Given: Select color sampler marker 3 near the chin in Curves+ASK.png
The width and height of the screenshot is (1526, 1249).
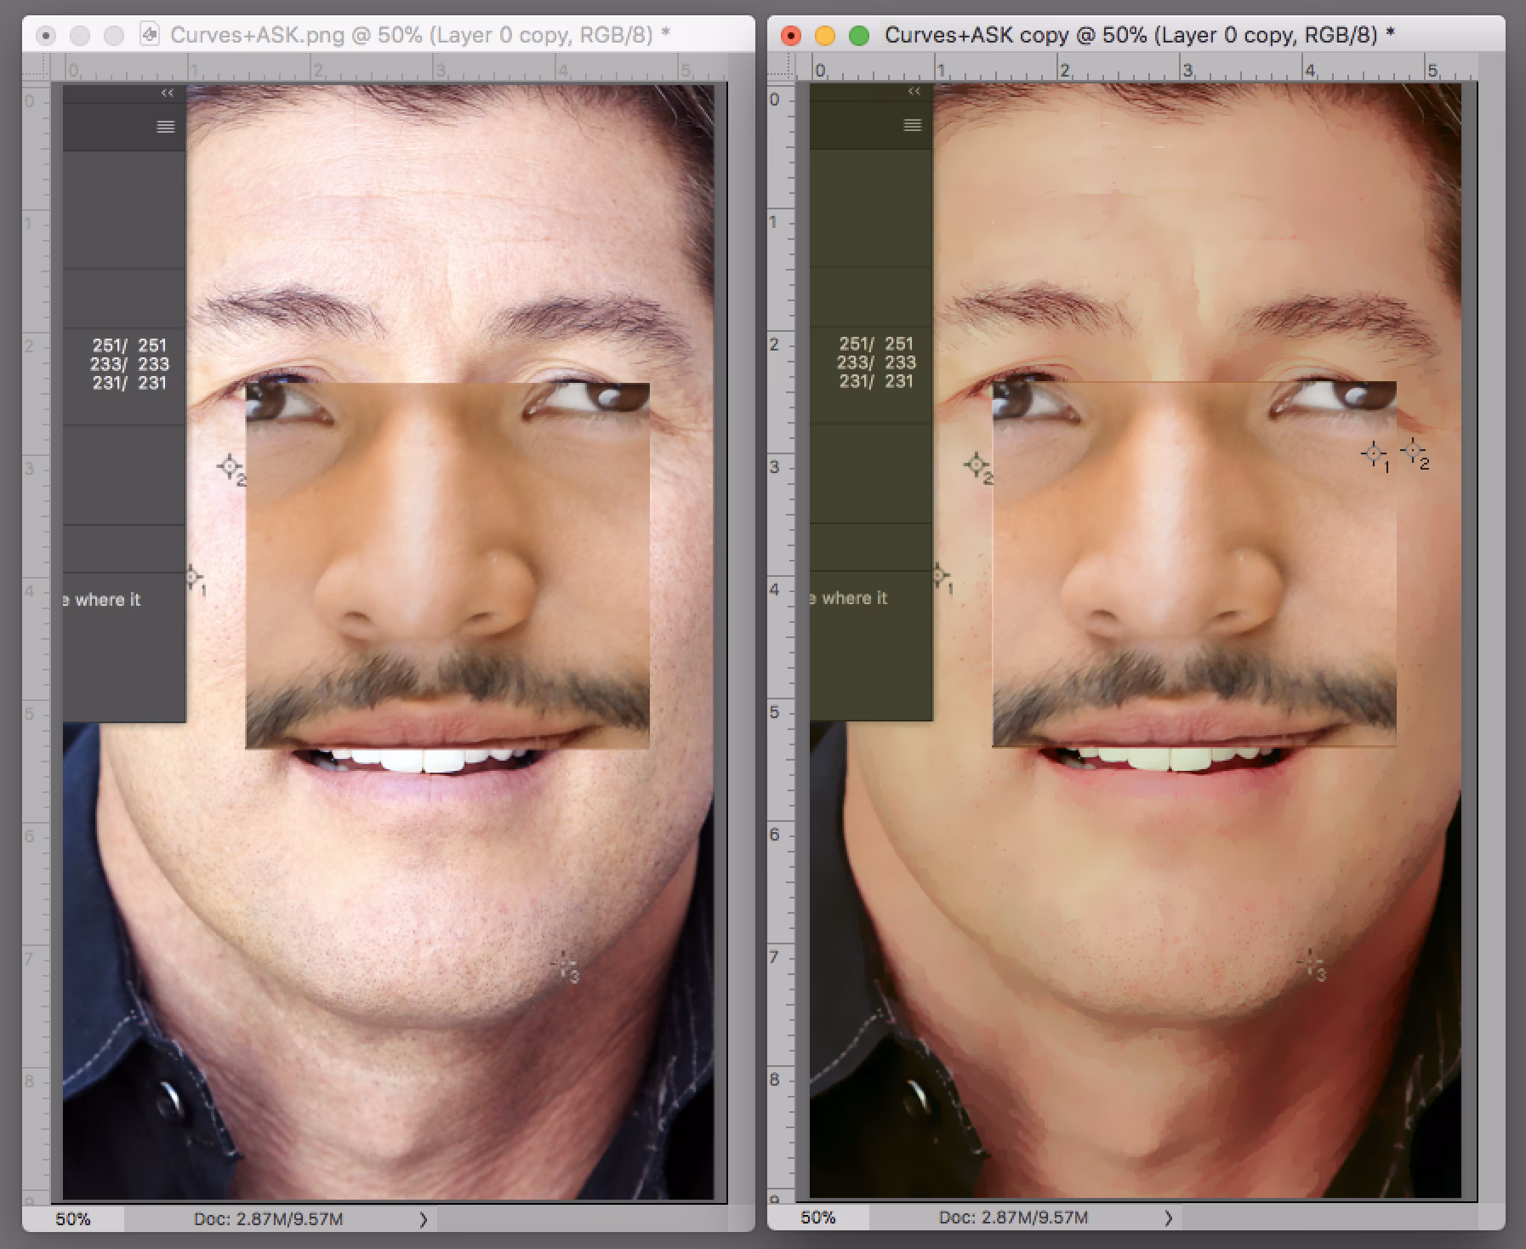Looking at the screenshot, I should point(562,964).
